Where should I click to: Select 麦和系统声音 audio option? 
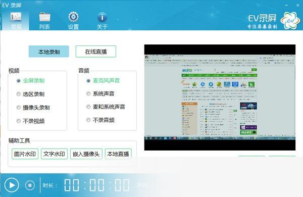106,107
